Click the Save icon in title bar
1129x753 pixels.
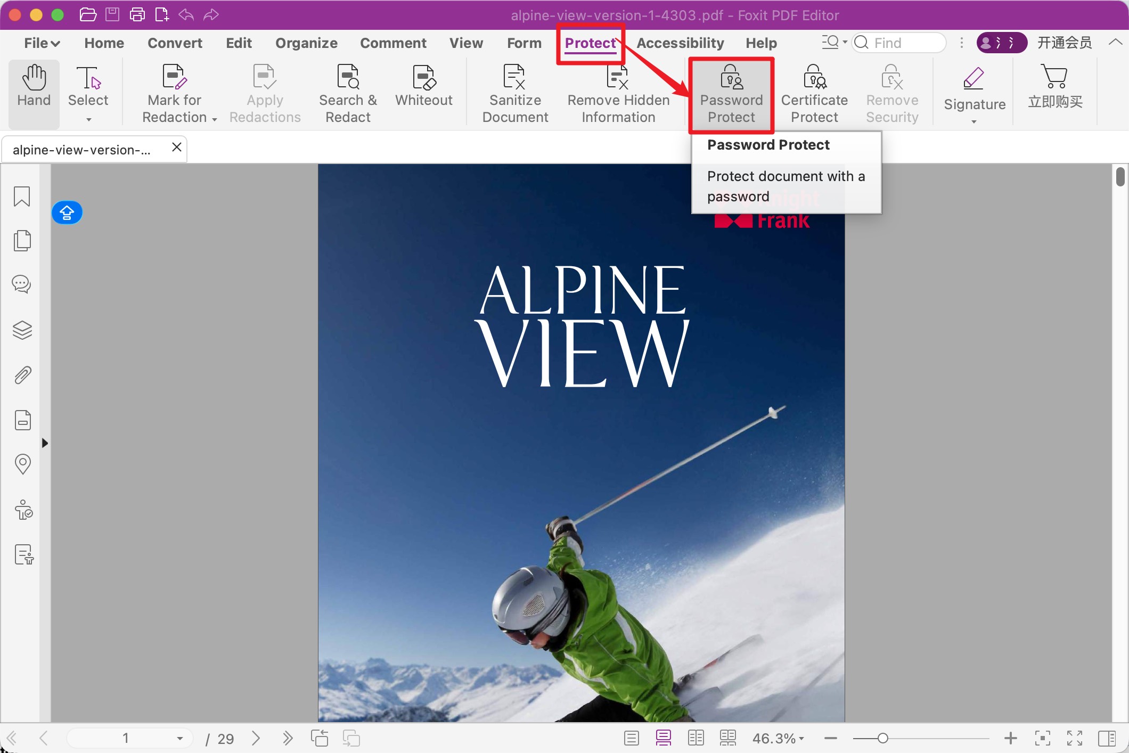tap(112, 14)
